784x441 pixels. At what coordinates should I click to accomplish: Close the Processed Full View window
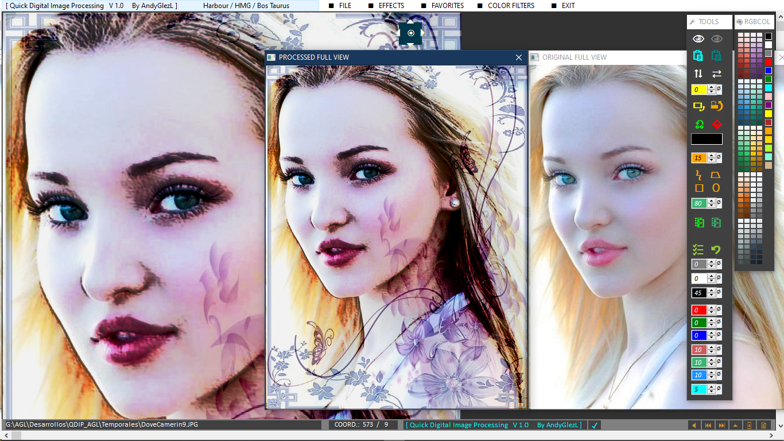point(519,57)
